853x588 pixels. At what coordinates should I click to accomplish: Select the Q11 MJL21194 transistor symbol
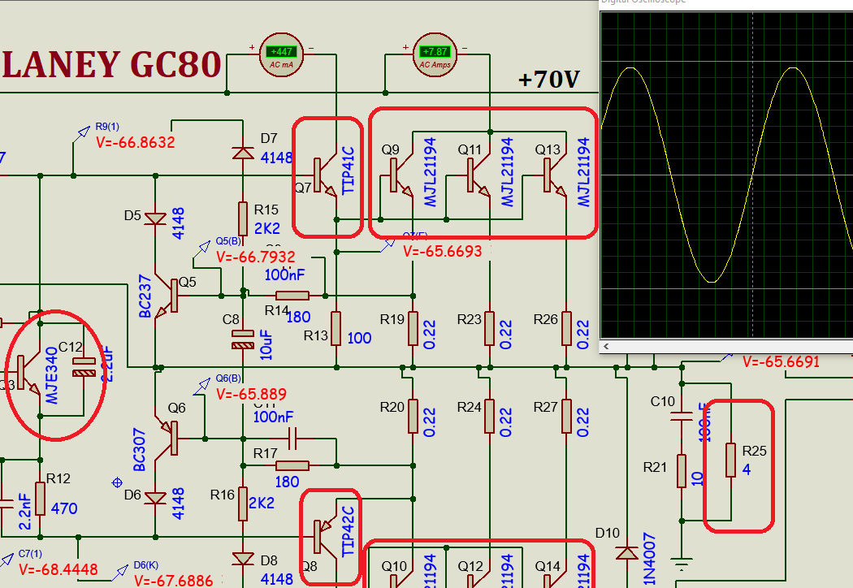(478, 175)
